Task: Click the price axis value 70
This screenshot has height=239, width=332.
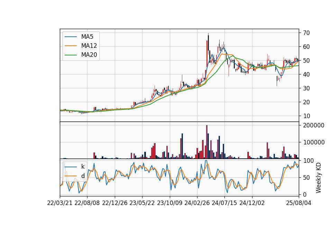Action: point(306,33)
